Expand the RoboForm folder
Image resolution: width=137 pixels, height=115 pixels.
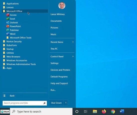[x=10, y=45]
